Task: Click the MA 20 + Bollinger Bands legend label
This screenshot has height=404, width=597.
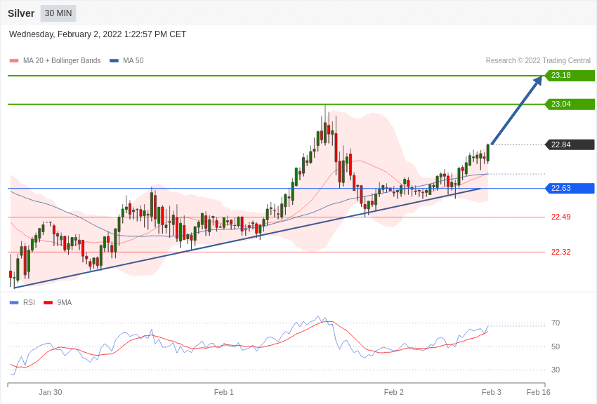Action: point(62,61)
